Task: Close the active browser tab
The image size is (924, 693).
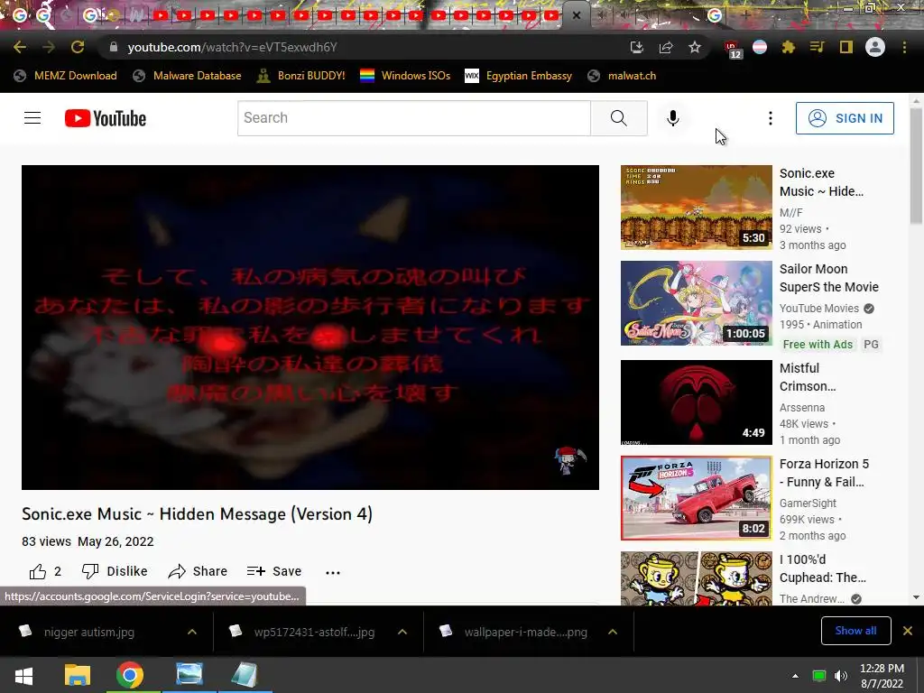Action: (x=577, y=15)
